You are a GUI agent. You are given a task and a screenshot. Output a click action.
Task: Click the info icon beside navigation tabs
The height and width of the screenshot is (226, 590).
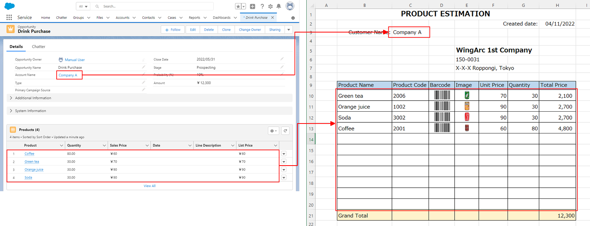[x=293, y=18]
